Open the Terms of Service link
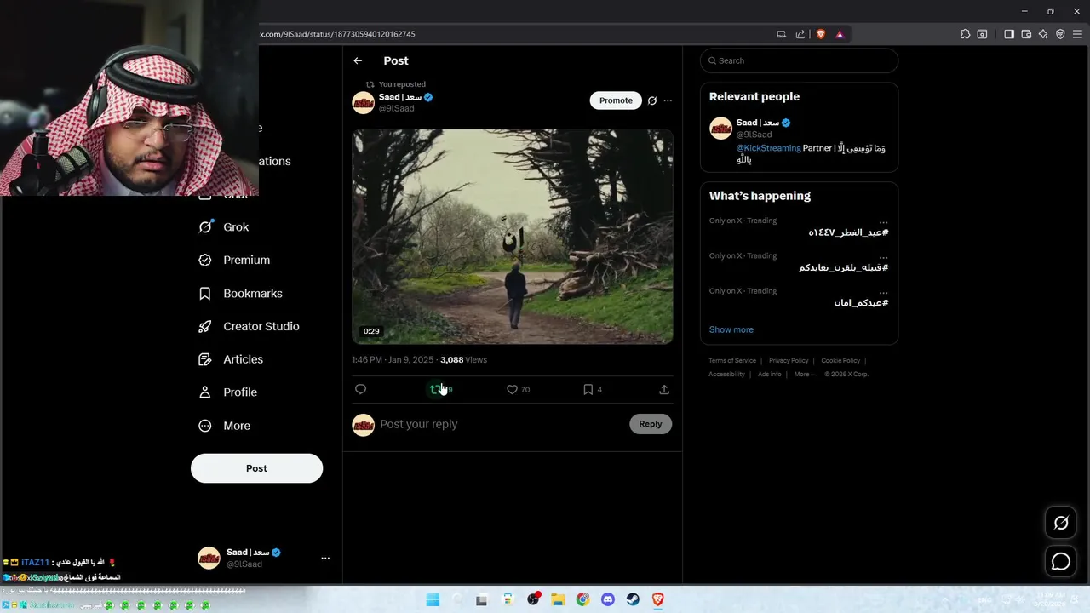 (732, 361)
